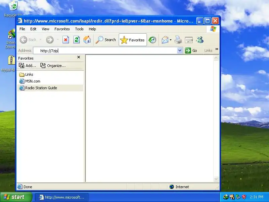Screen dimensions: 269x202
Task: Click the scrollbar up arrow
Action: tap(216, 58)
